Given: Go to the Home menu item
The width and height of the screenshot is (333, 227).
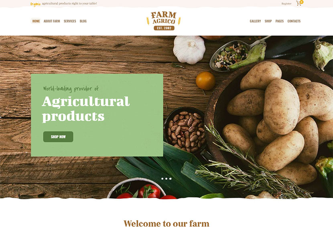Looking at the screenshot, I should (36, 21).
